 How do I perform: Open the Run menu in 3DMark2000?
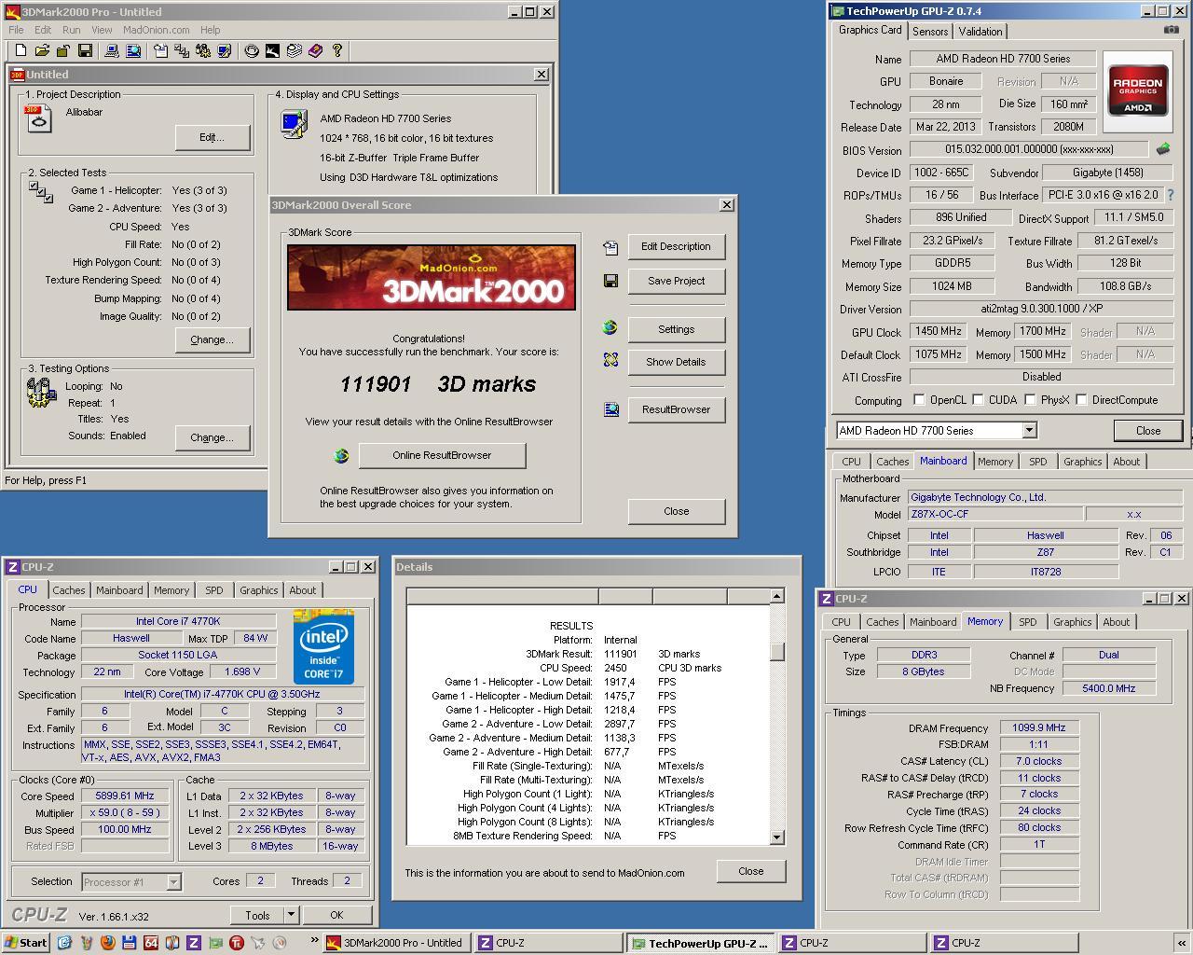point(72,30)
